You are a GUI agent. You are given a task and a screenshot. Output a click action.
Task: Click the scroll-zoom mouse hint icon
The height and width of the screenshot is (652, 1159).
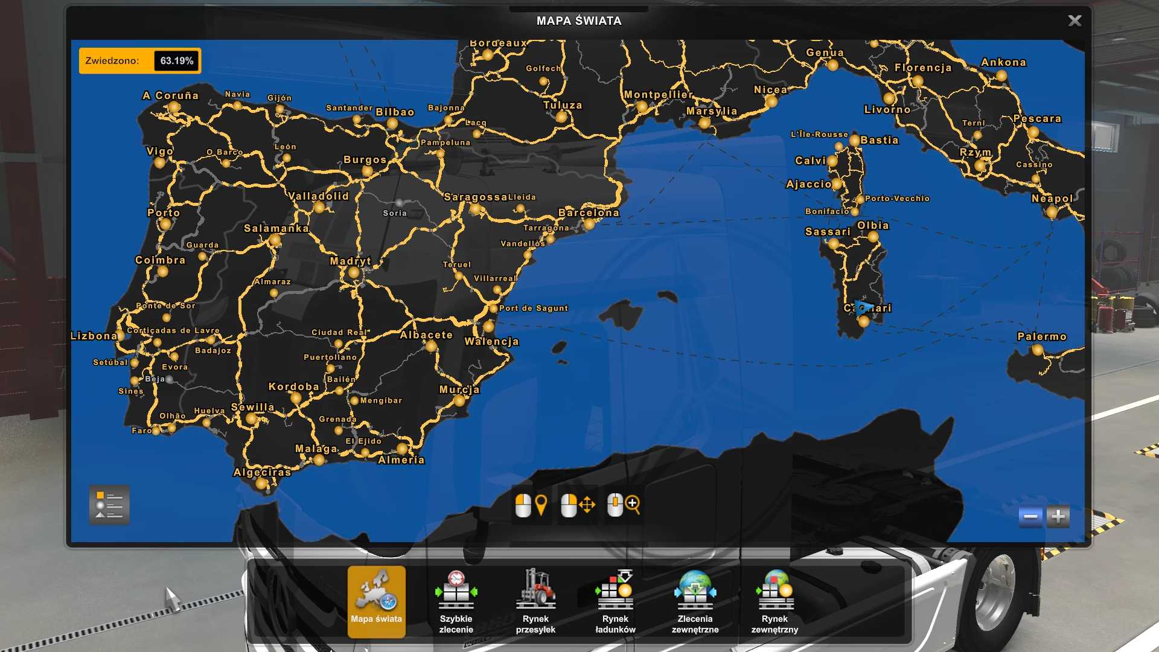[624, 505]
